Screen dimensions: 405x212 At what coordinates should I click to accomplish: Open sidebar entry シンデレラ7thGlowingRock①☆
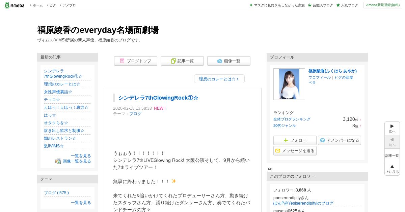point(63,74)
